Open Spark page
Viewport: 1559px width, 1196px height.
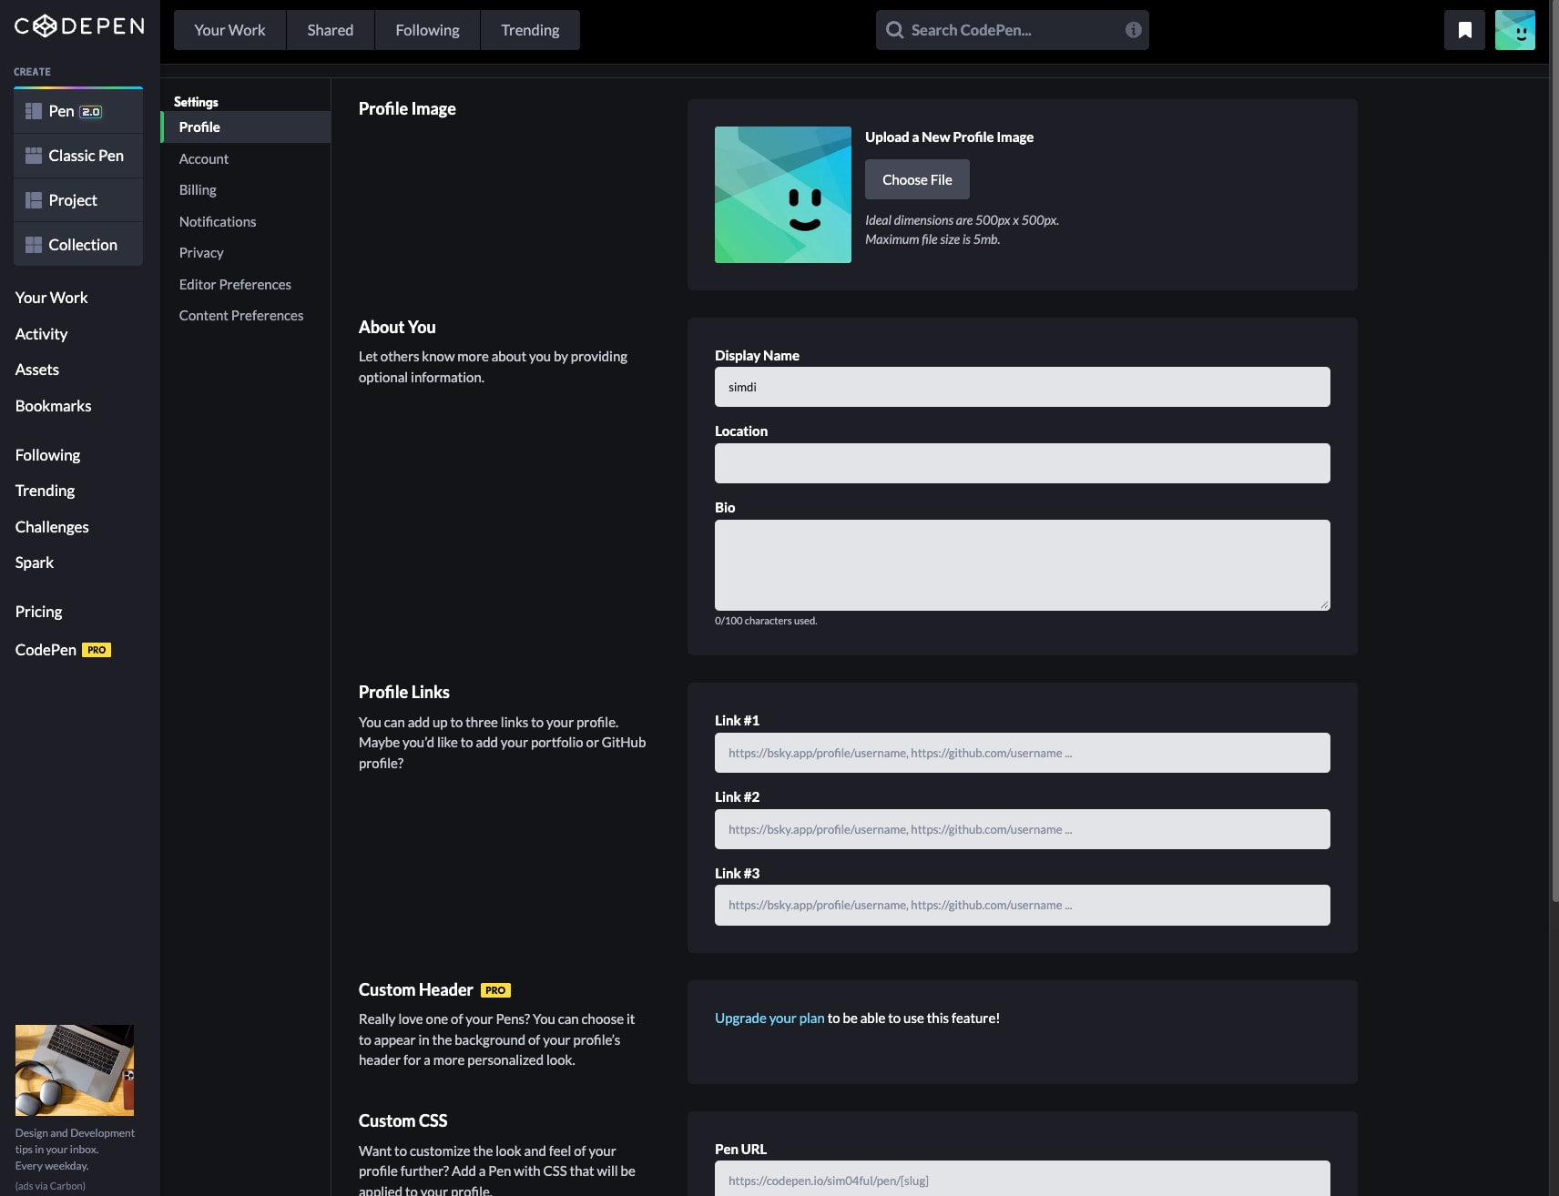(x=35, y=563)
